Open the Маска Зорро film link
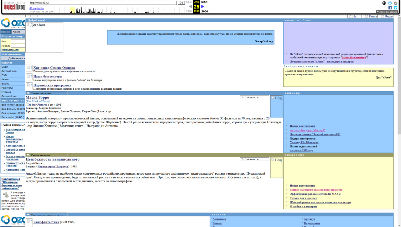The image size is (401, 227). [37, 98]
